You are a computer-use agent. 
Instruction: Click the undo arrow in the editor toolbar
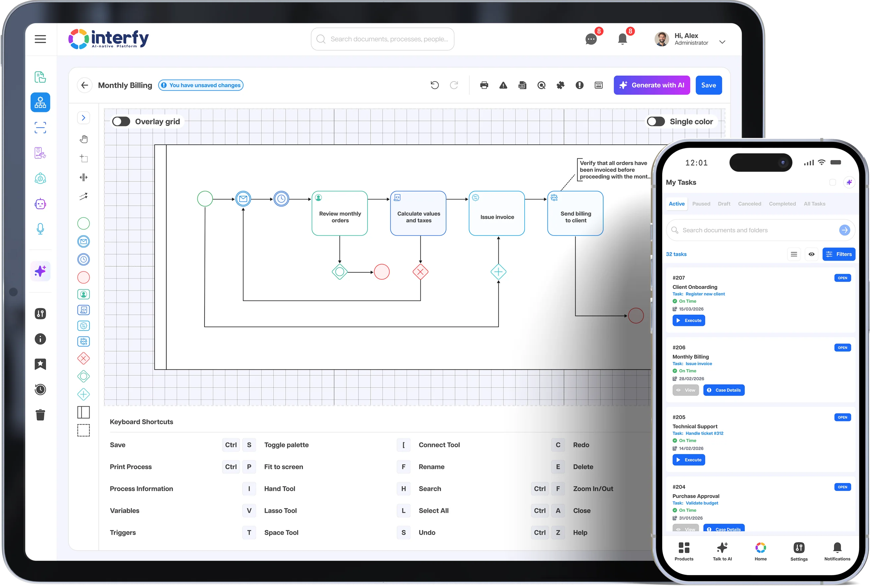click(435, 85)
